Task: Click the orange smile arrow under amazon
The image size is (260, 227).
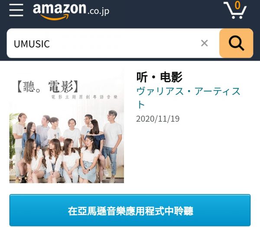Action: click(x=54, y=17)
